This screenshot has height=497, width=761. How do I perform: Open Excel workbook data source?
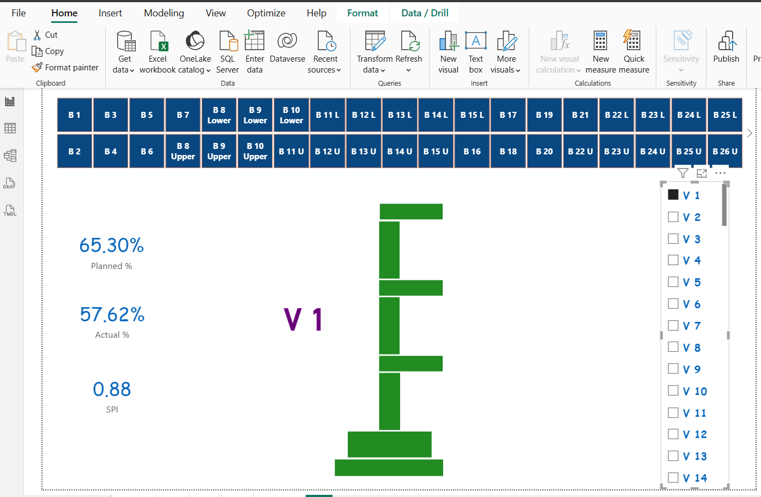click(158, 52)
